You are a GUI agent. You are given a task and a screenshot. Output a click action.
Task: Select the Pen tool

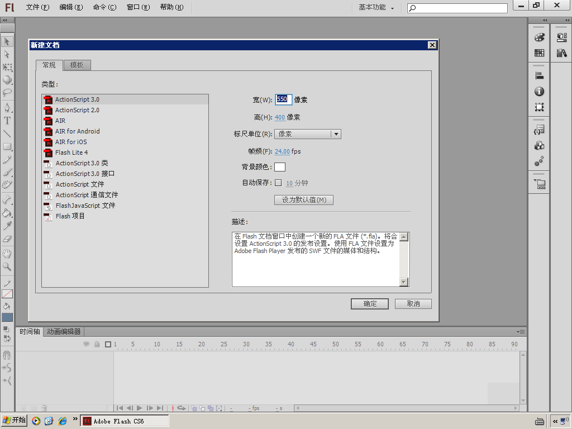pos(7,107)
